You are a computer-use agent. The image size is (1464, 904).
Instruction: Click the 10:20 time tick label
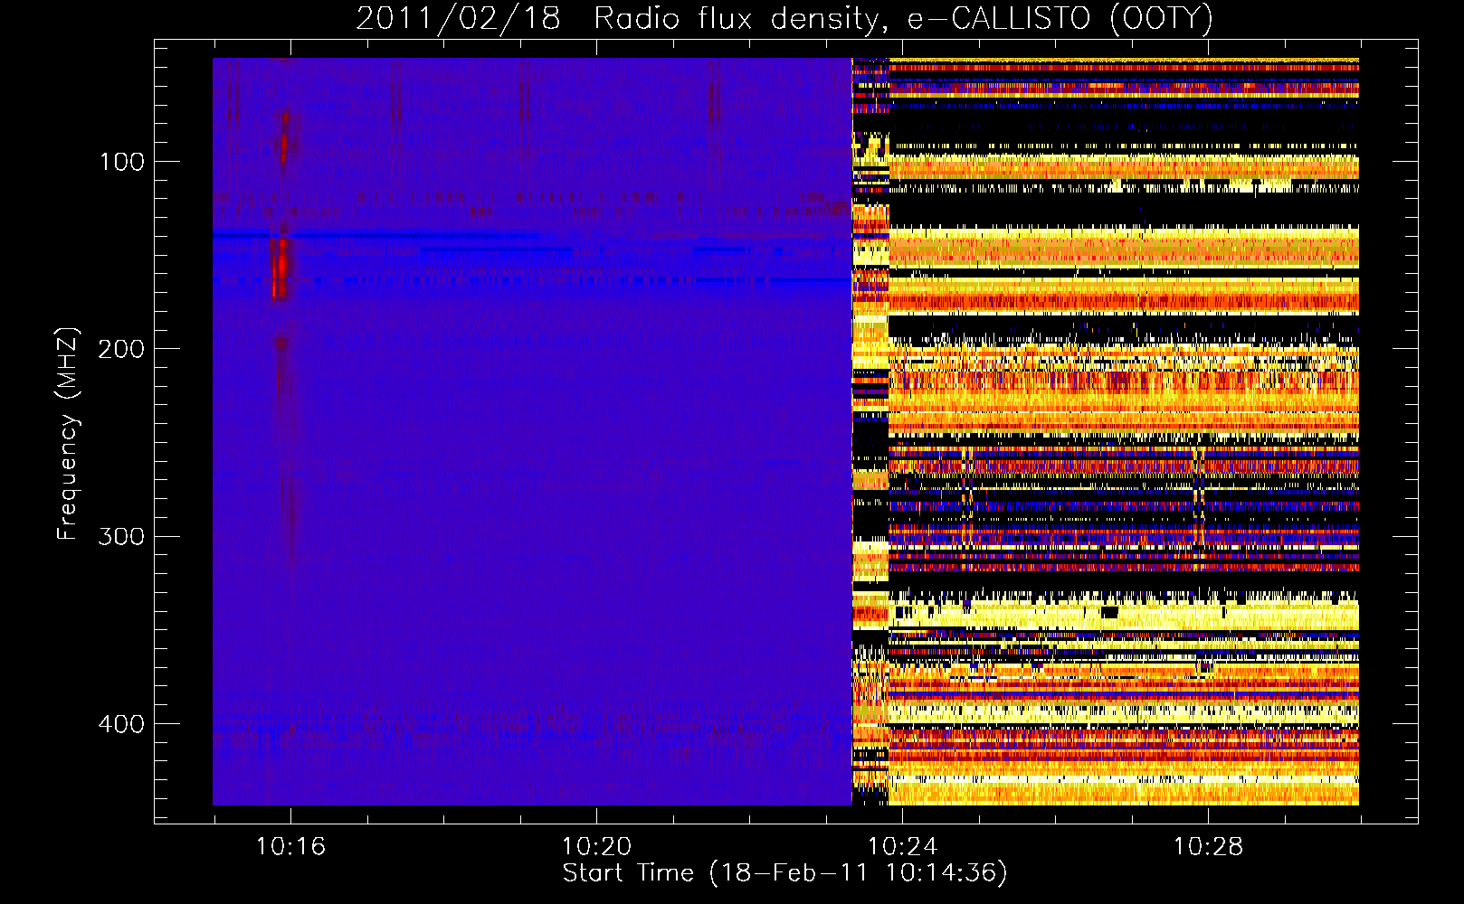[x=596, y=846]
